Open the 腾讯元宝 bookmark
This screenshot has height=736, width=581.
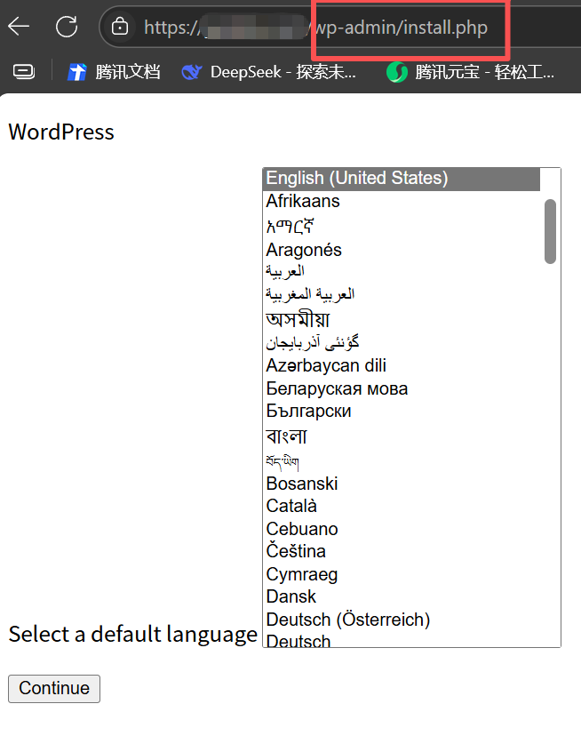point(470,72)
